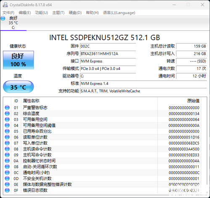This screenshot has height=198, width=210.
Task: Click status icon of row 09 主机写命令计数
Action: pos(7,155)
